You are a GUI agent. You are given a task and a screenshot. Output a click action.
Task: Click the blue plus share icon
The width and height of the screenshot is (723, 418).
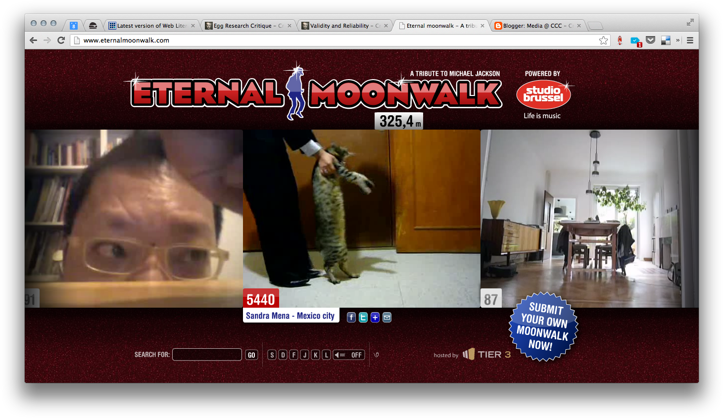click(x=375, y=318)
